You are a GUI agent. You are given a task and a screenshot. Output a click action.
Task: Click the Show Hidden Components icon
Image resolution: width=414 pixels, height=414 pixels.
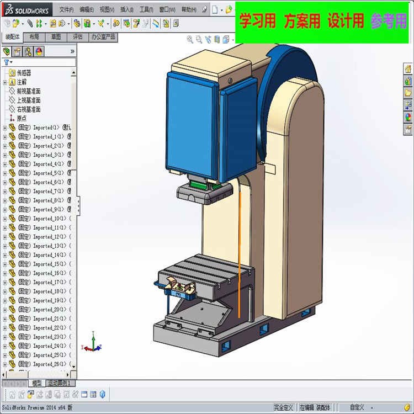click(x=77, y=24)
